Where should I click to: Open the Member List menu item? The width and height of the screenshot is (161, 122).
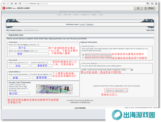[x=85, y=15]
